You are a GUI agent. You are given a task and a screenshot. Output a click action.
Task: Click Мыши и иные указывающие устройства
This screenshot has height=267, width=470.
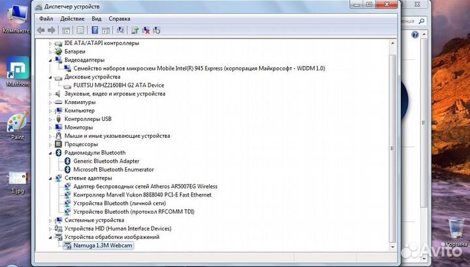[x=117, y=136]
